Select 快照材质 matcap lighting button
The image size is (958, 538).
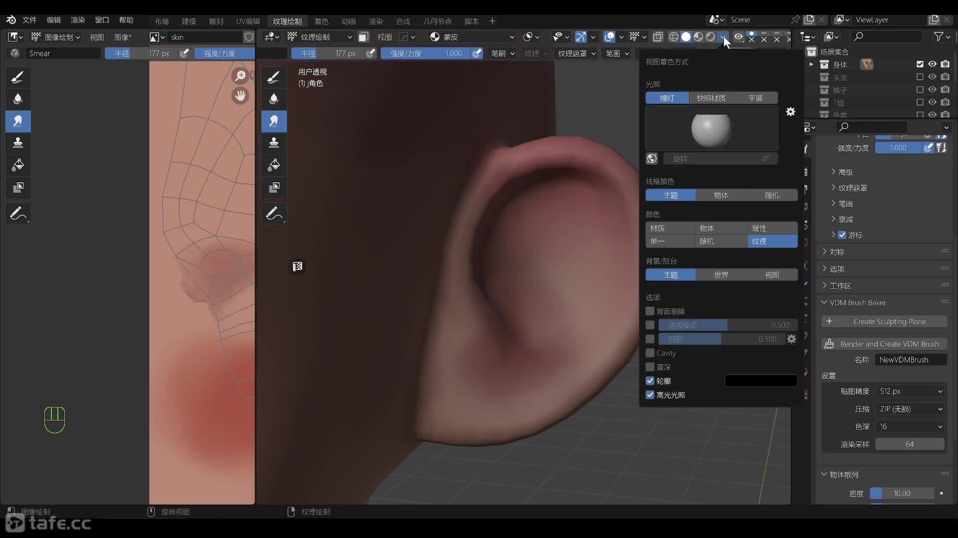pyautogui.click(x=711, y=98)
